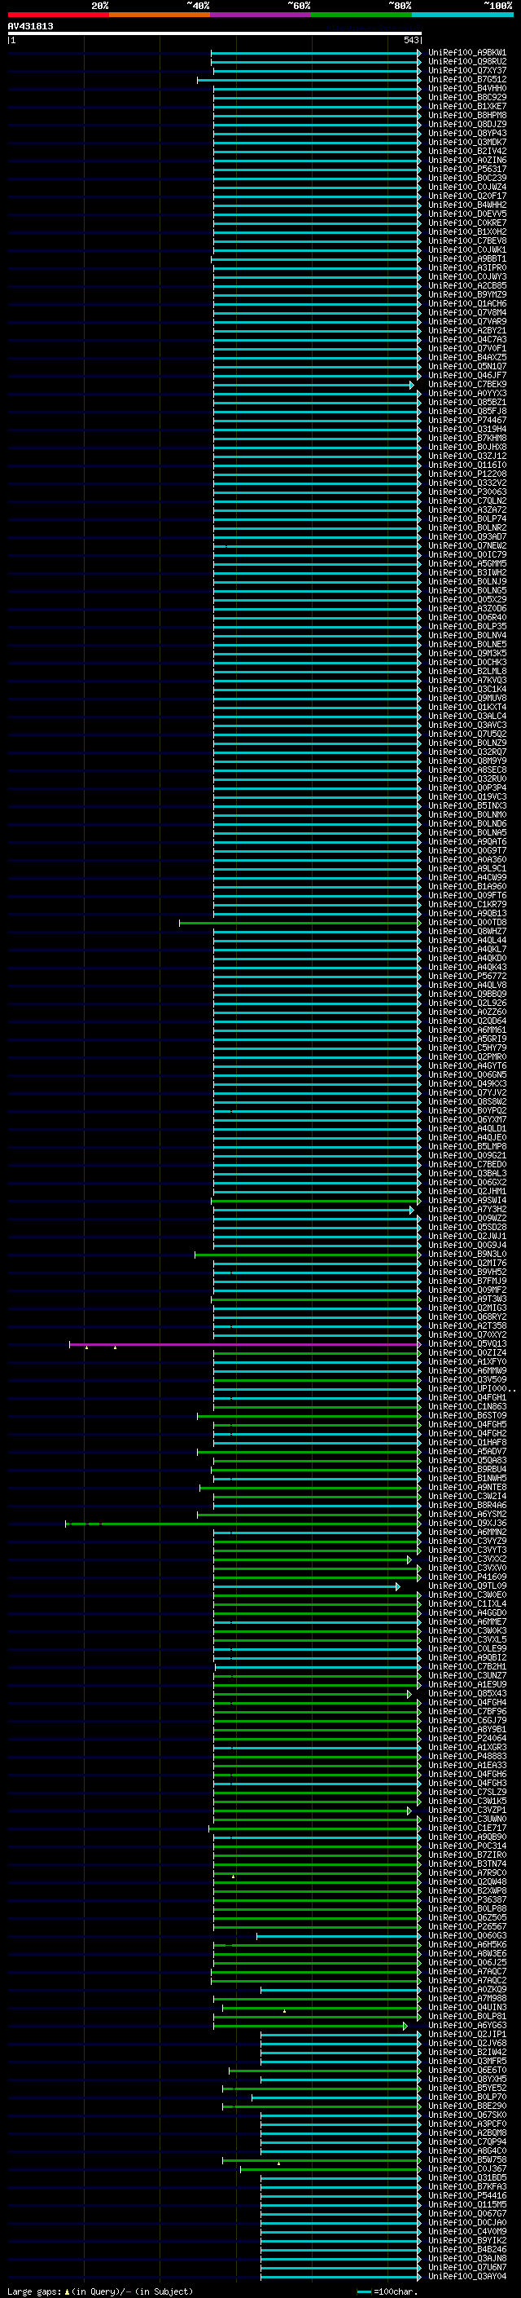Select the UniRef100_Q0ZIZ4 label
The width and height of the screenshot is (521, 2298).
click(466, 1353)
